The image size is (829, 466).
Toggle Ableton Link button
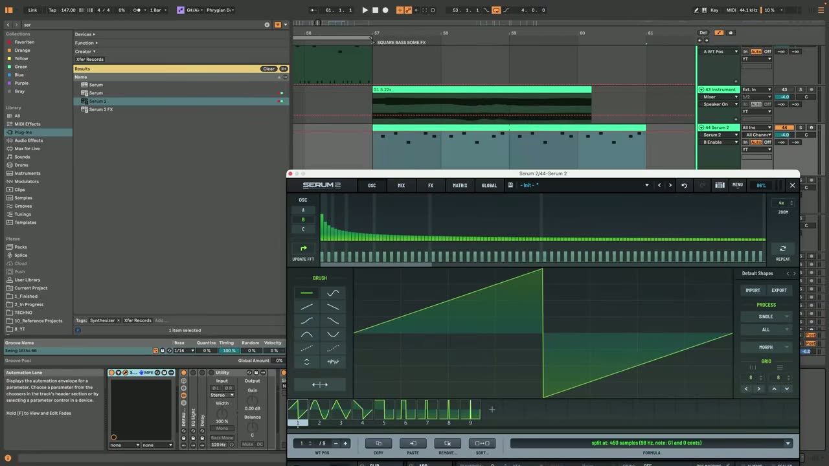(x=32, y=10)
